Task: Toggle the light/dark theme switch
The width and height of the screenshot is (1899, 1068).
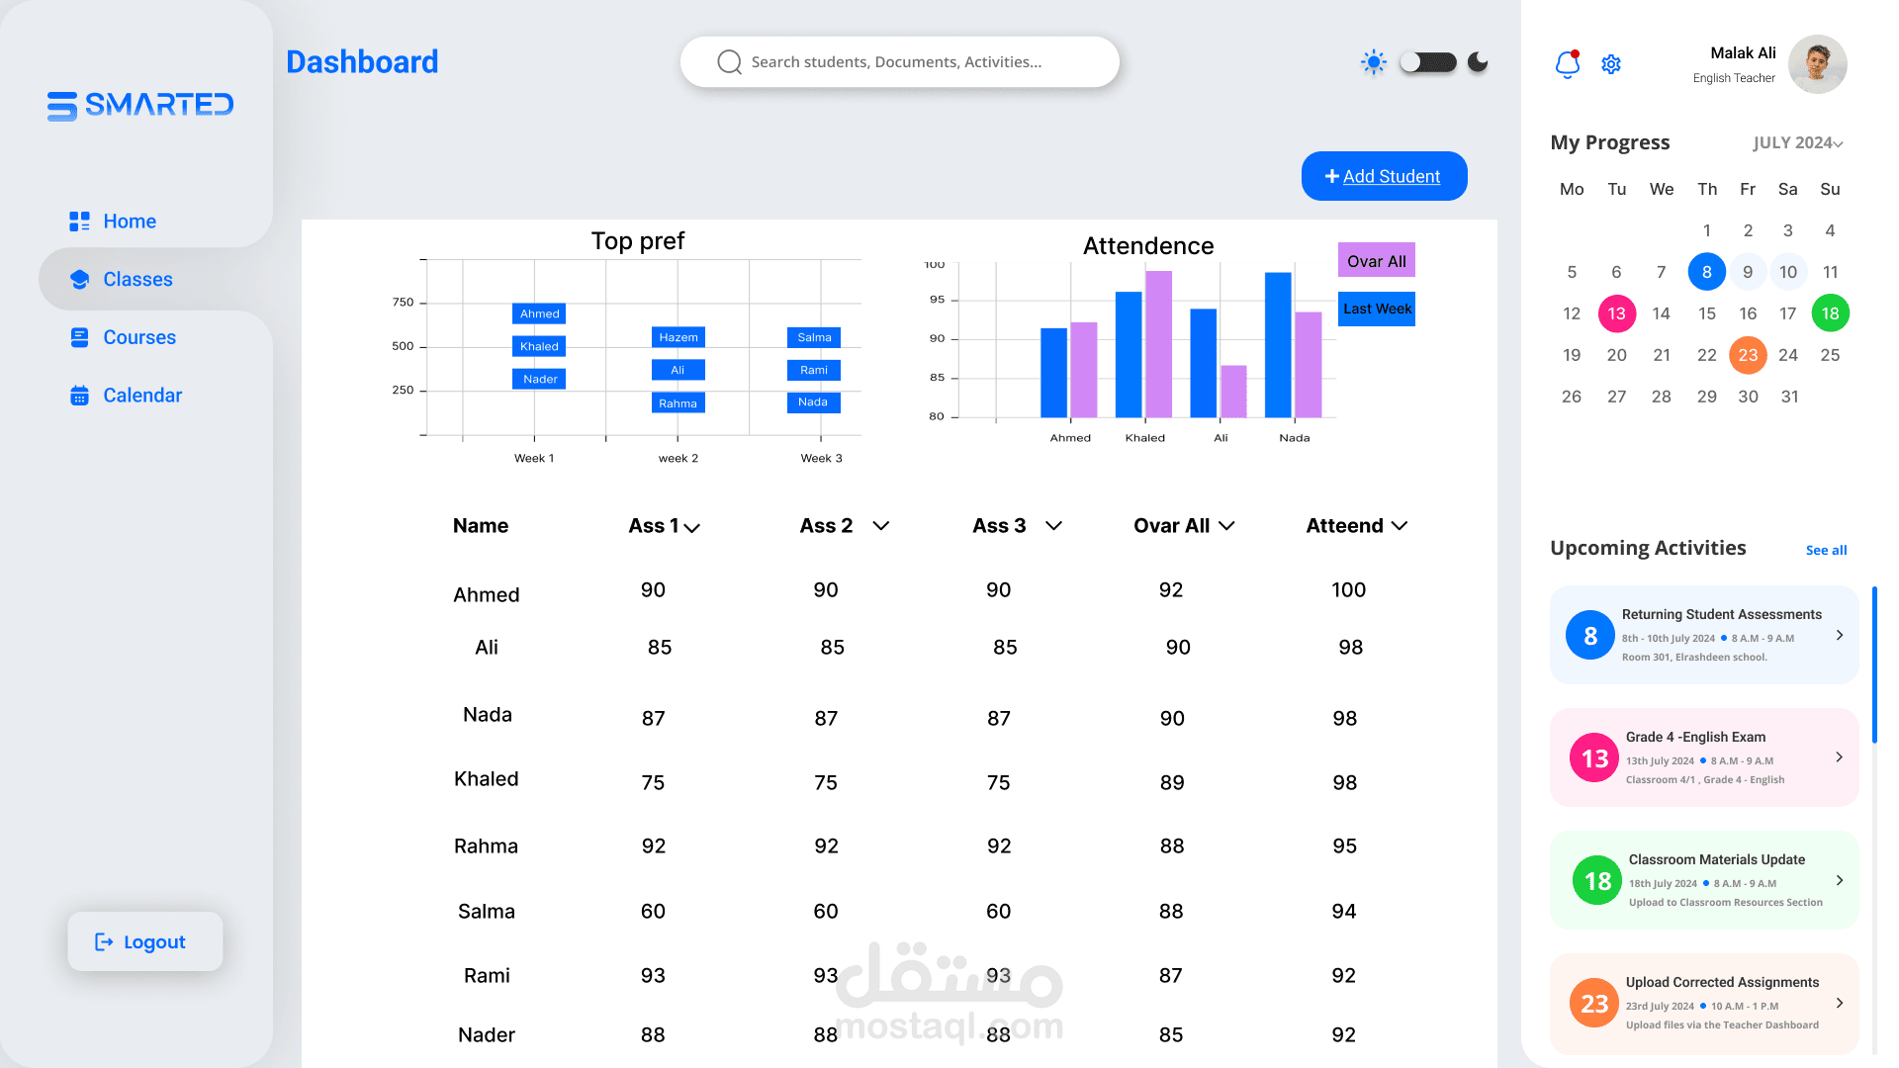Action: (1427, 62)
